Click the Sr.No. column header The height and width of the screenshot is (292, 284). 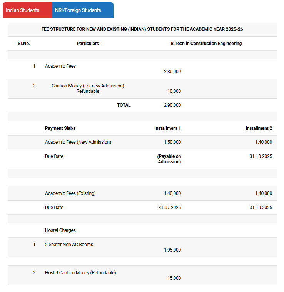[24, 44]
